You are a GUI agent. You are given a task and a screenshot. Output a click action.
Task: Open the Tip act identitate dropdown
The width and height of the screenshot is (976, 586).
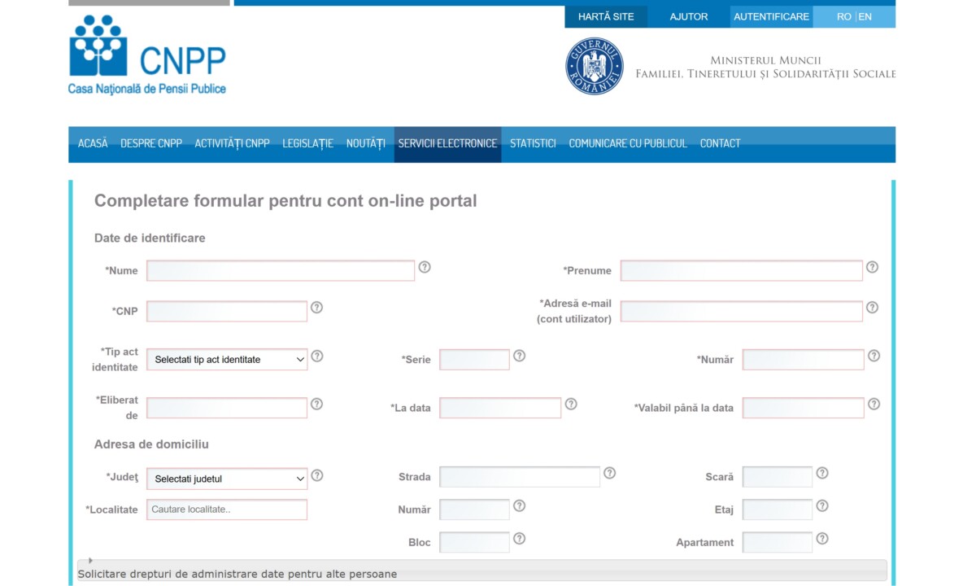click(227, 360)
